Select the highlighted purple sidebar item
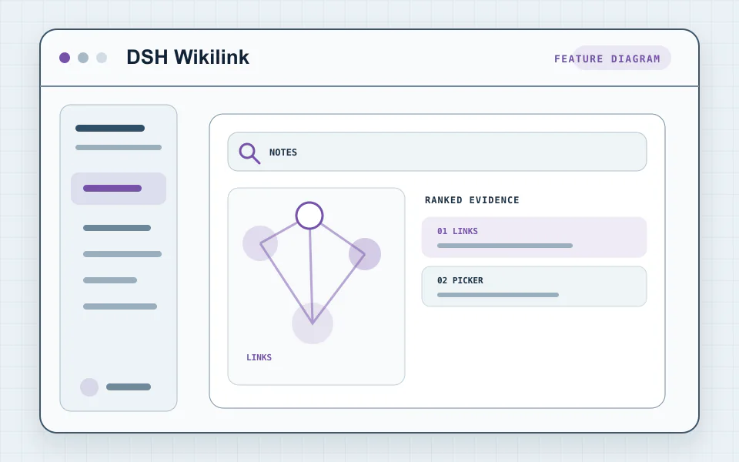This screenshot has height=462, width=739. 119,189
